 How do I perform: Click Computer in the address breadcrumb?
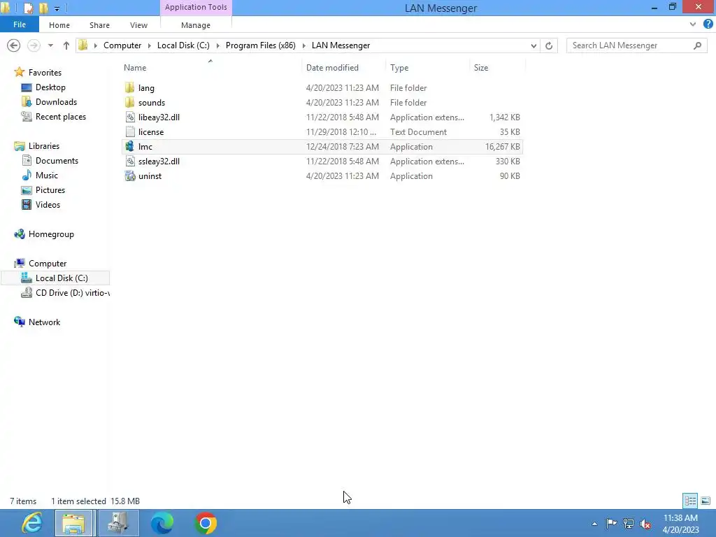coord(122,45)
